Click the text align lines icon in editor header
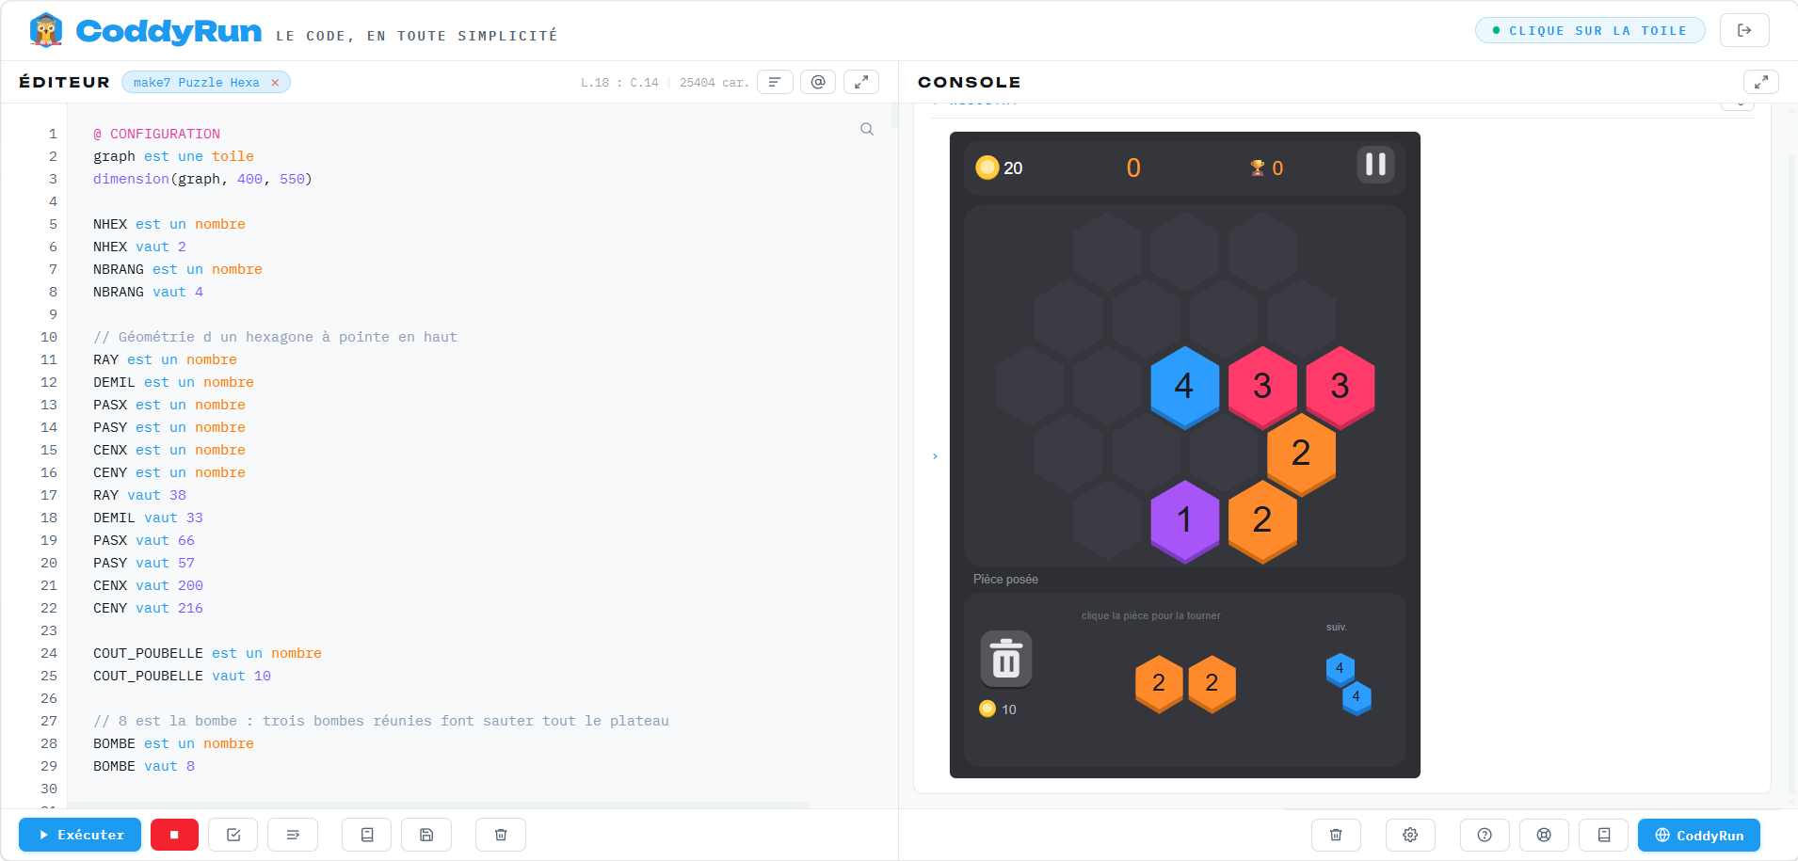 click(x=775, y=82)
